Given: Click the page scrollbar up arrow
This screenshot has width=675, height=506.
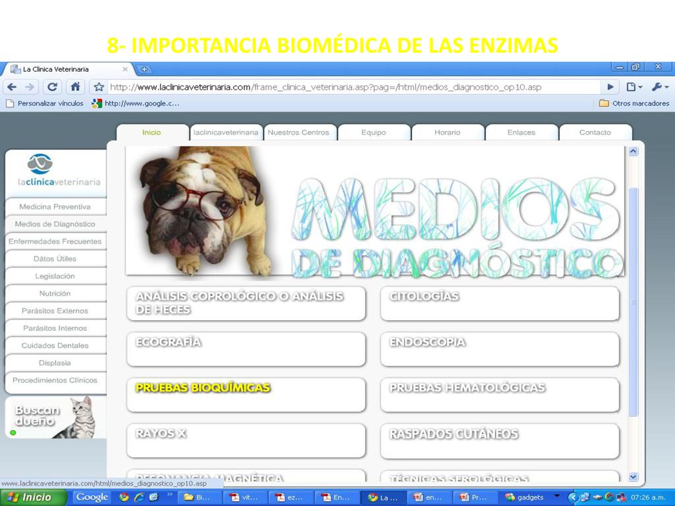Looking at the screenshot, I should [x=633, y=151].
